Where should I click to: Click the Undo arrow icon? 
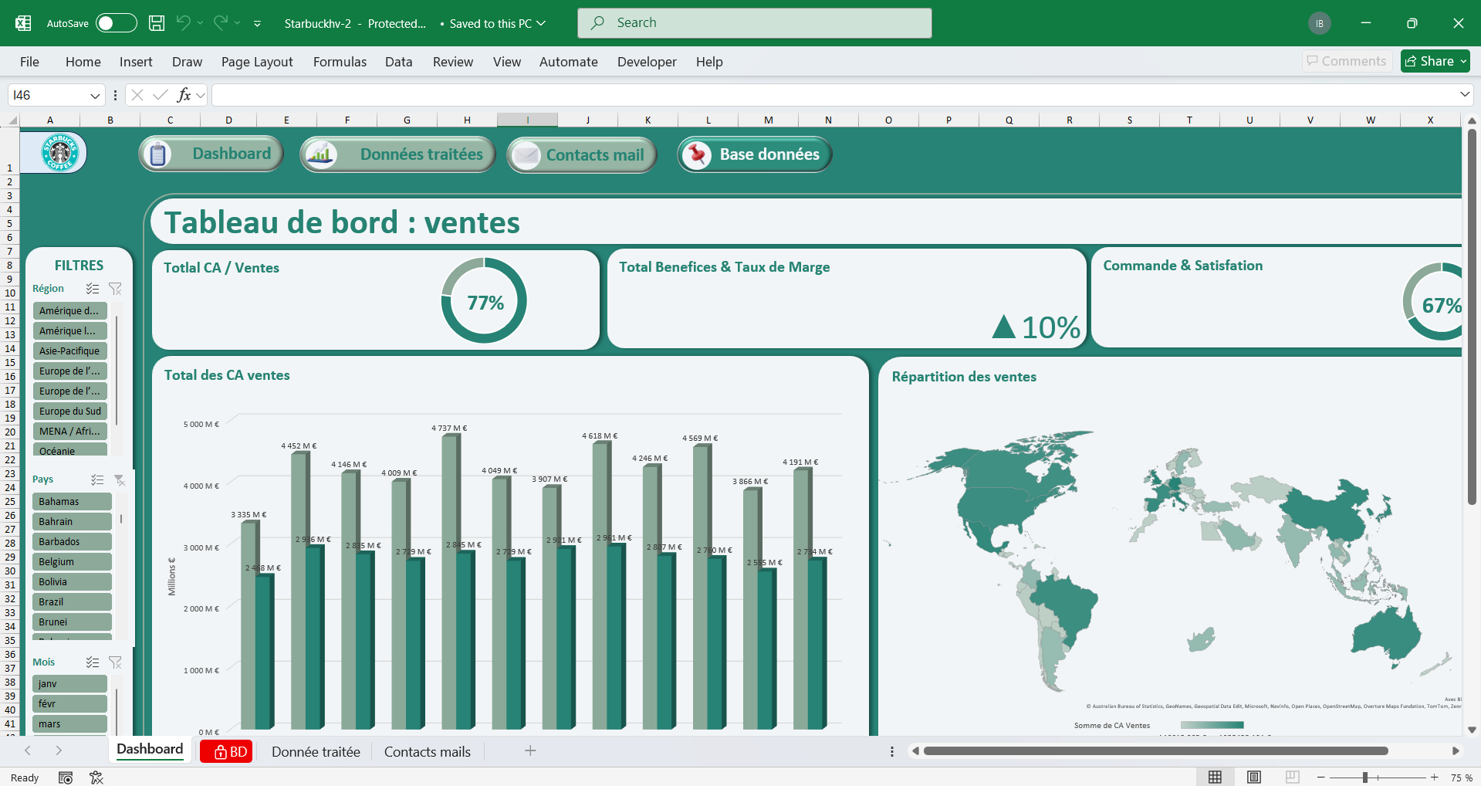(x=183, y=23)
